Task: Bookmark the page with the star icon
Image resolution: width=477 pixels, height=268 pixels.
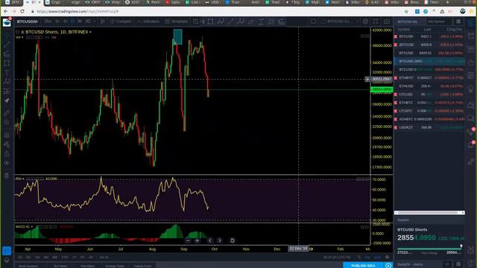Action: click(406, 11)
